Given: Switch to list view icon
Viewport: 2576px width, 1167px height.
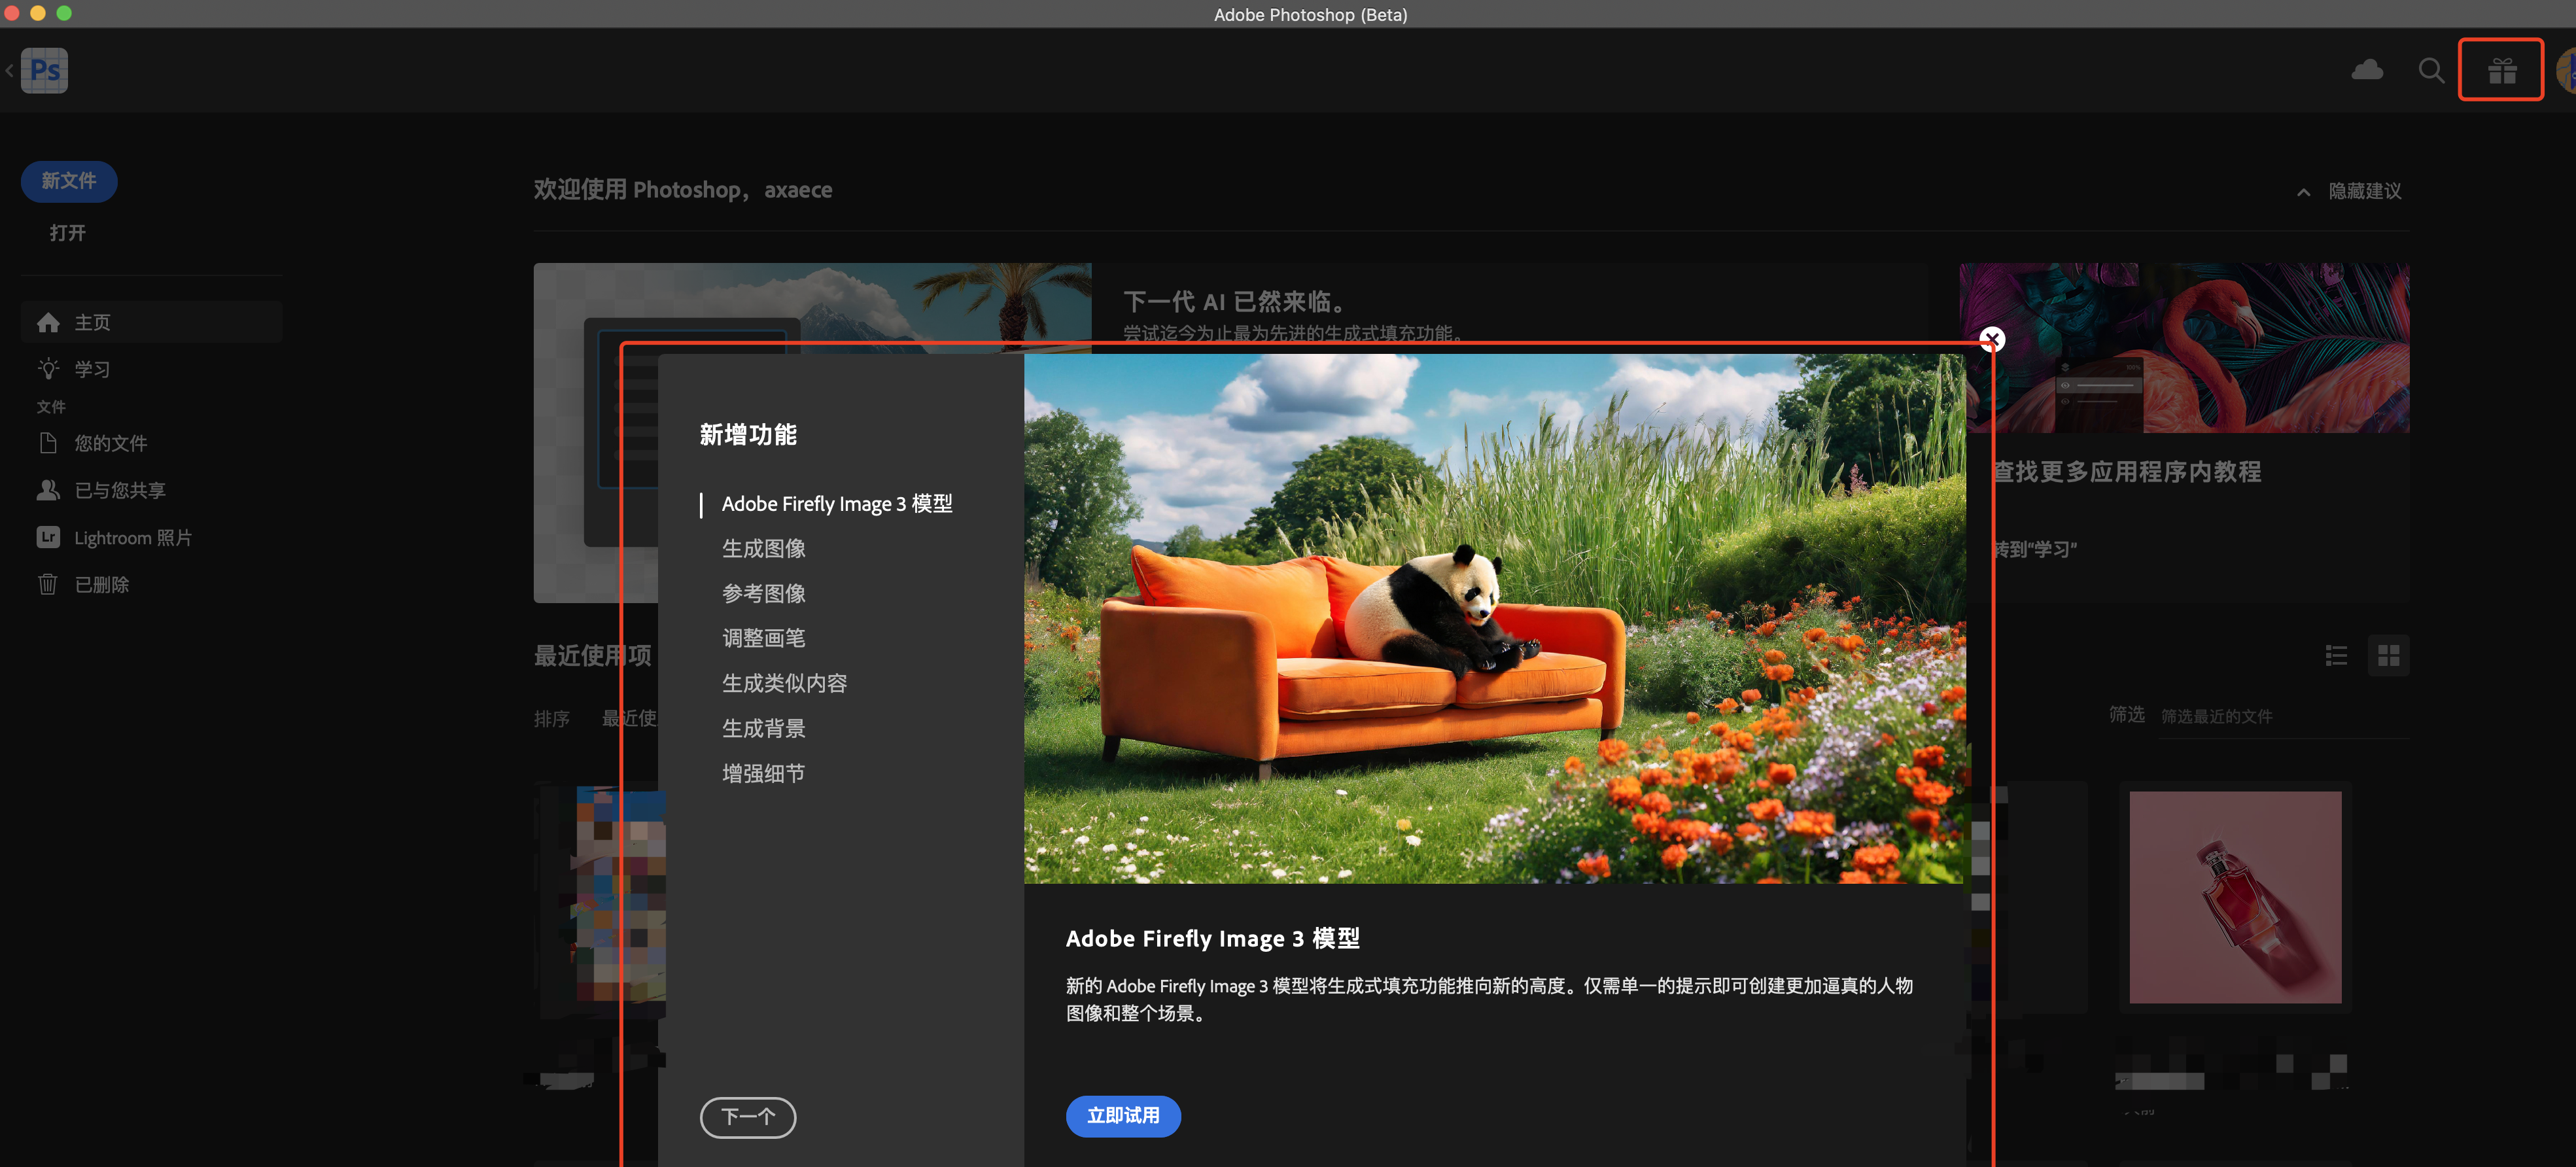Looking at the screenshot, I should click(2336, 656).
